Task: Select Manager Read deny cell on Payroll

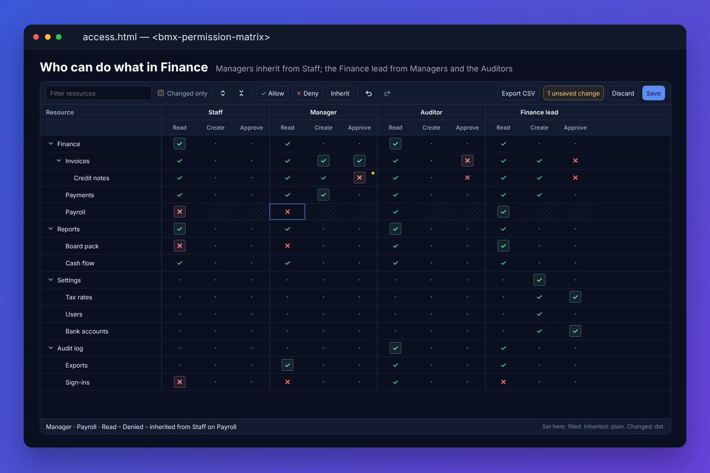Action: [287, 212]
